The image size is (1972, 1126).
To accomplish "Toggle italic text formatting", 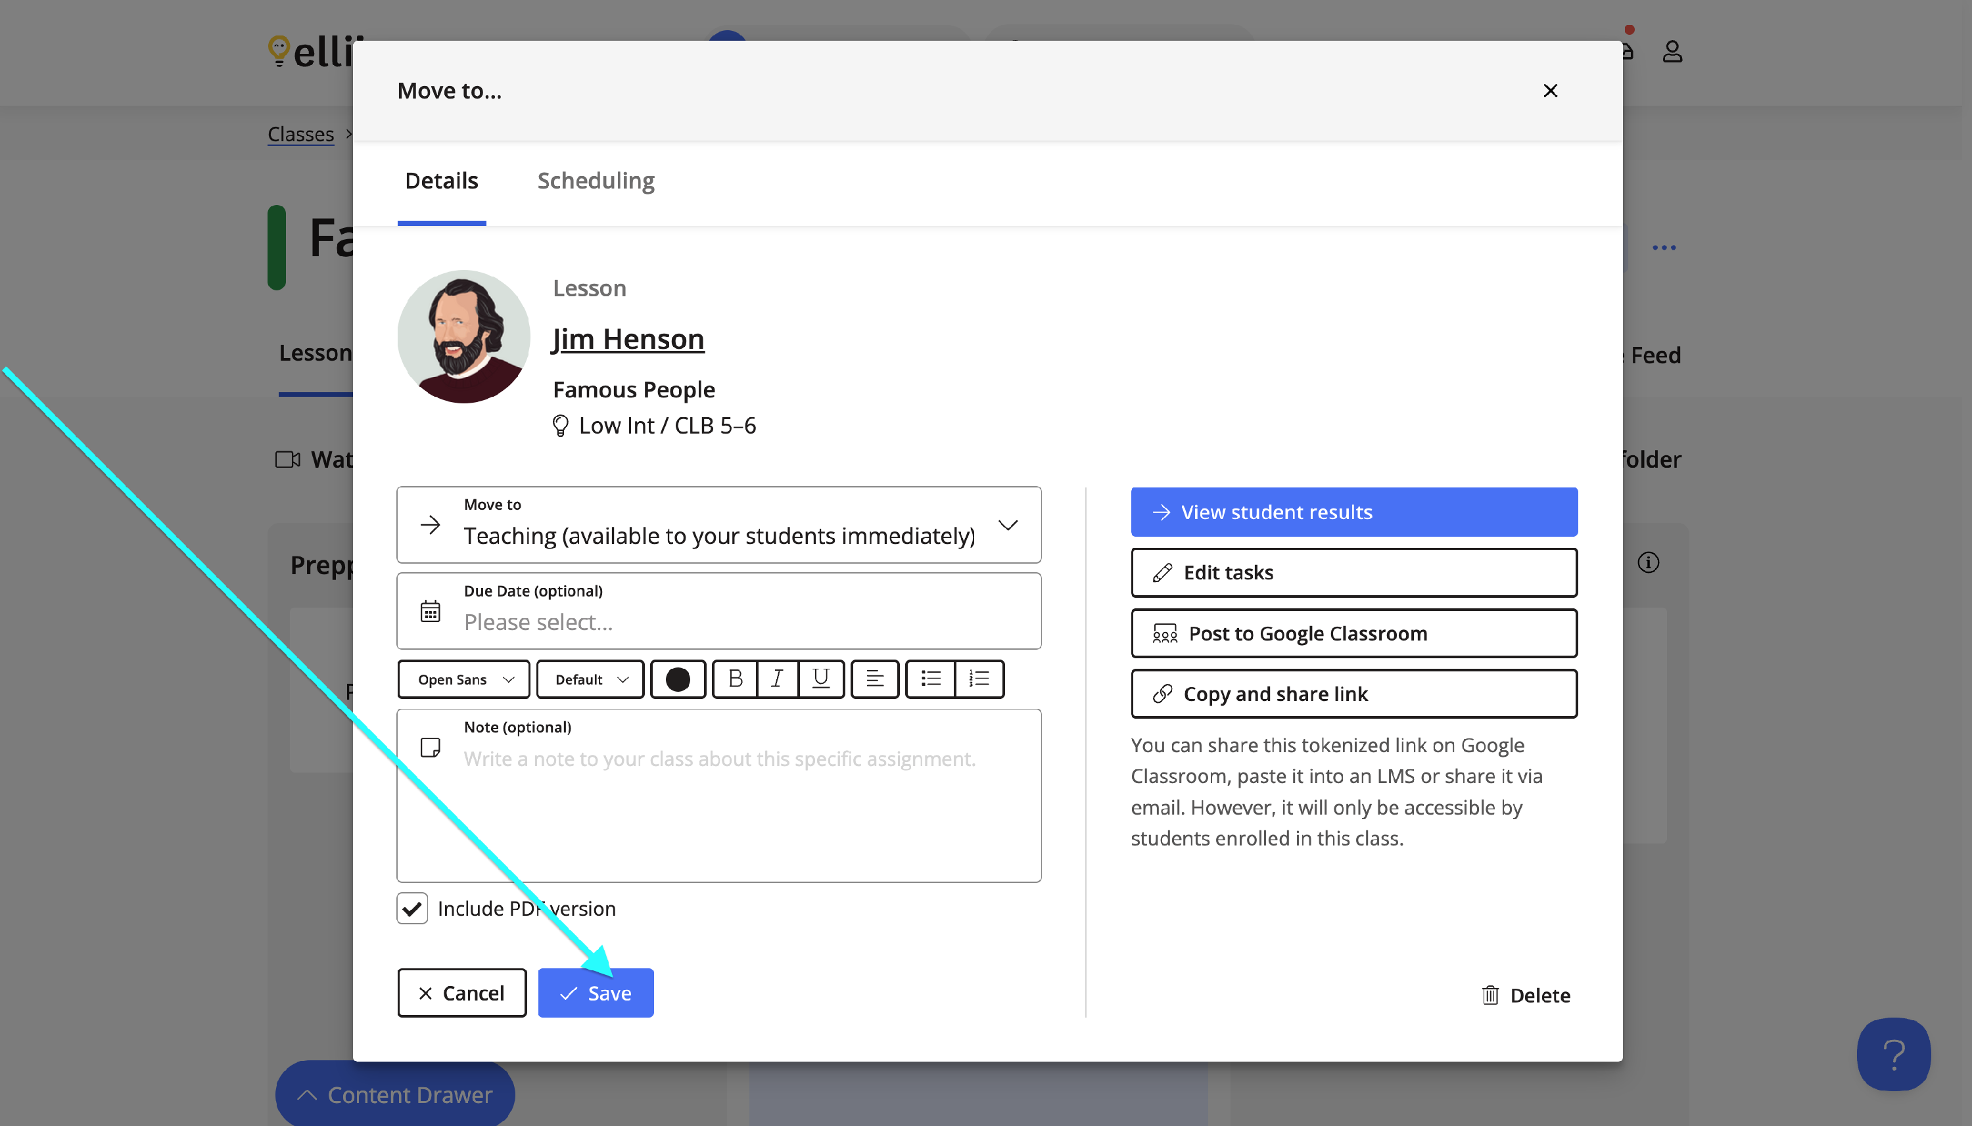I will [x=778, y=679].
